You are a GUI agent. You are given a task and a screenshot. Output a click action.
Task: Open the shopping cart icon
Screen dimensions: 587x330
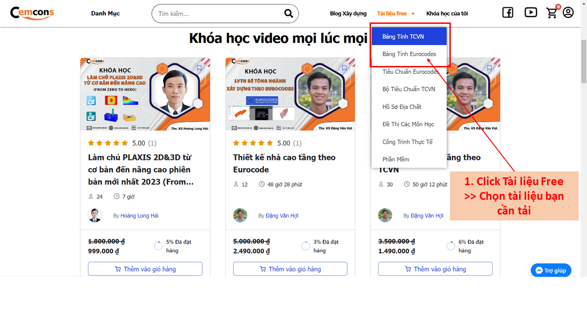pos(552,13)
